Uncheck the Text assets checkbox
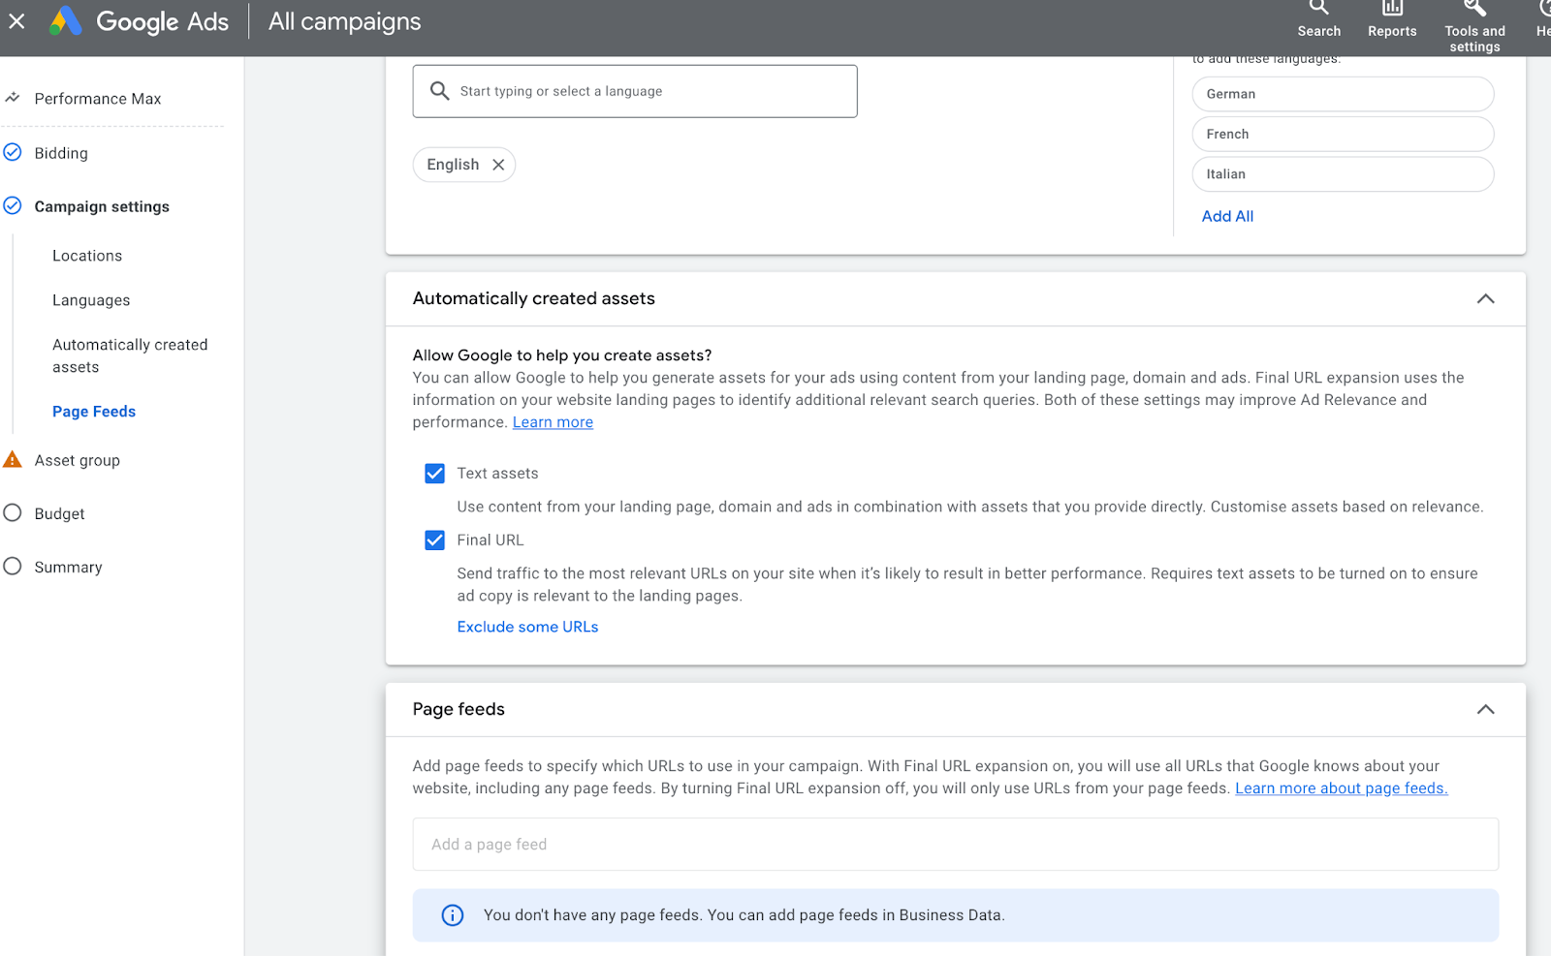This screenshot has height=956, width=1551. pos(435,474)
